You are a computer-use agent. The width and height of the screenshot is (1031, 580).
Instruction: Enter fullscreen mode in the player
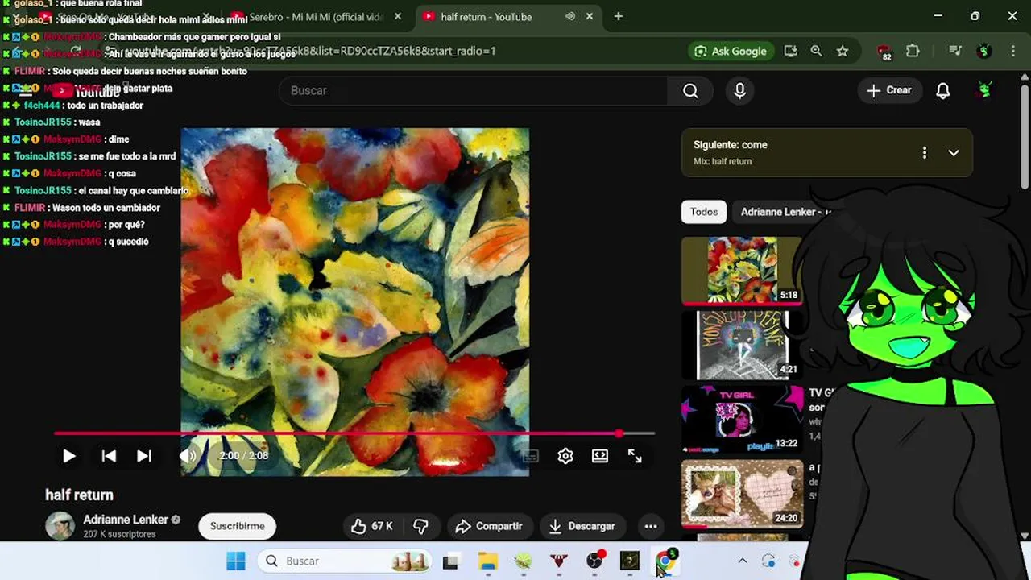pos(635,456)
